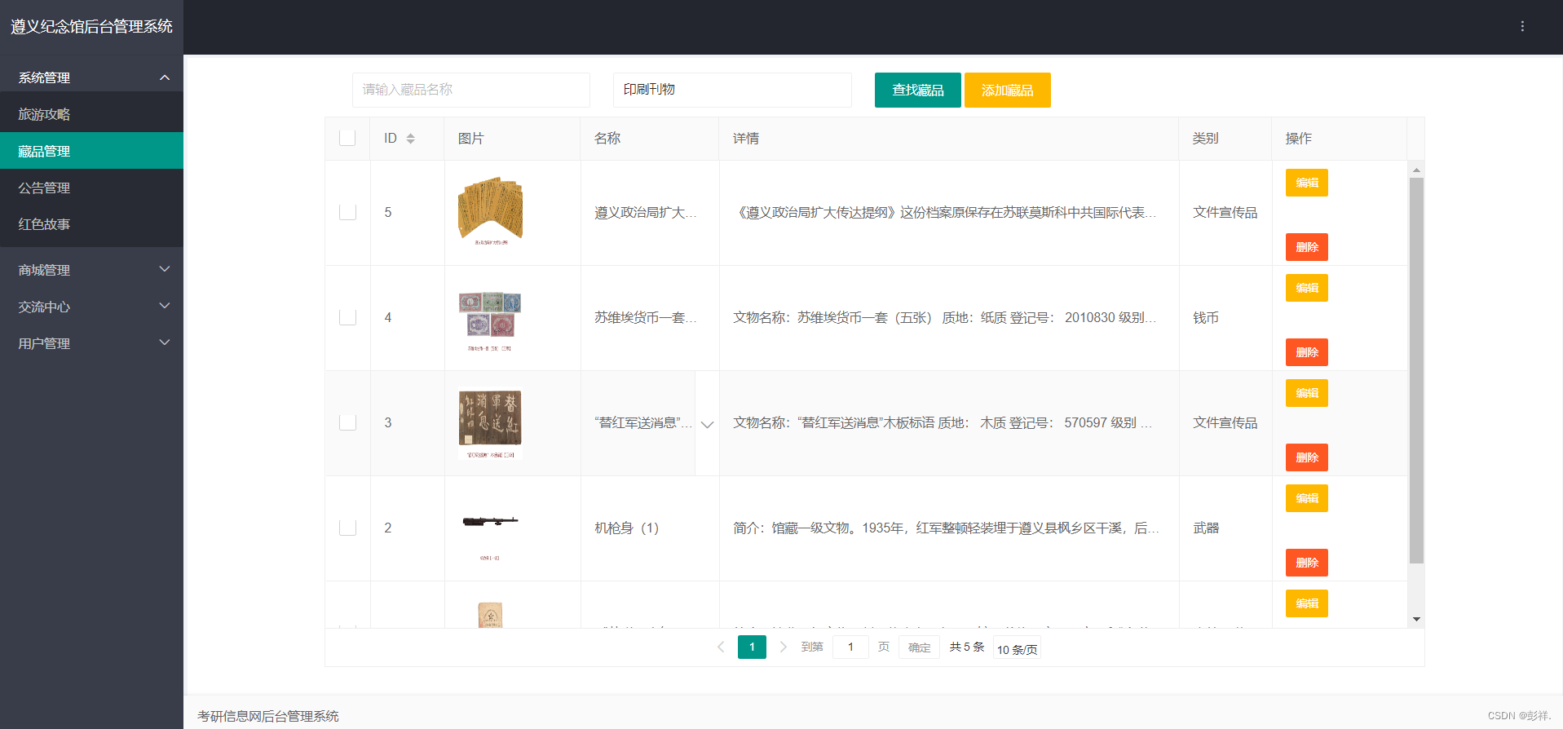Delete the “替红军送消息” row with 删除

(x=1307, y=457)
